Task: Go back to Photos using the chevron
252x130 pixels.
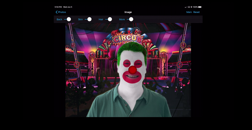Action: click(x=57, y=12)
